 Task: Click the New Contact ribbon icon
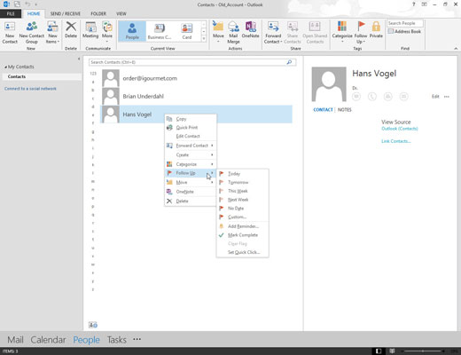(x=10, y=33)
